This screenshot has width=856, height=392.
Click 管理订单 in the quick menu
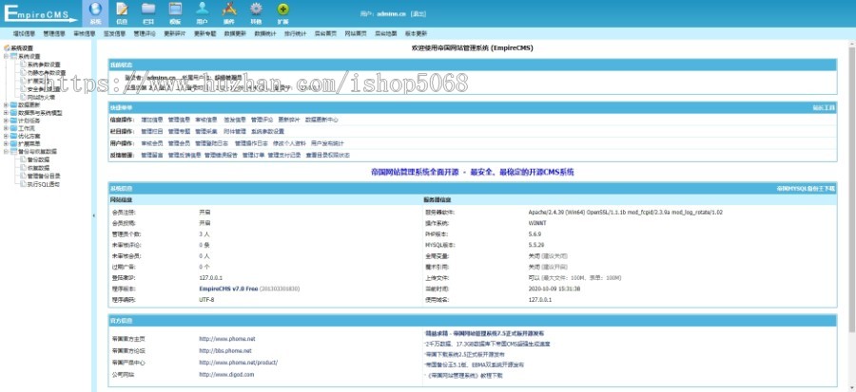[x=253, y=155]
